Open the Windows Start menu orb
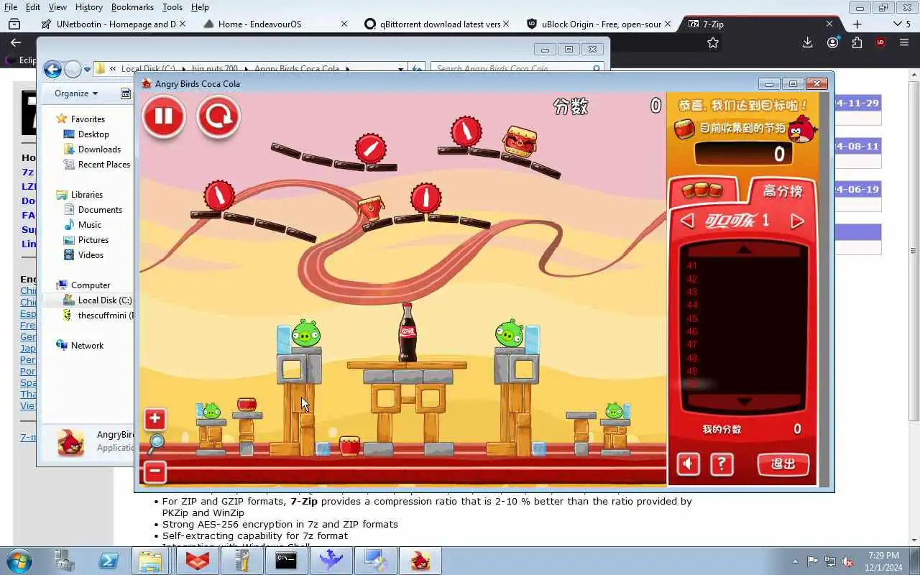Screen dimensions: 920x575 tap(19, 560)
